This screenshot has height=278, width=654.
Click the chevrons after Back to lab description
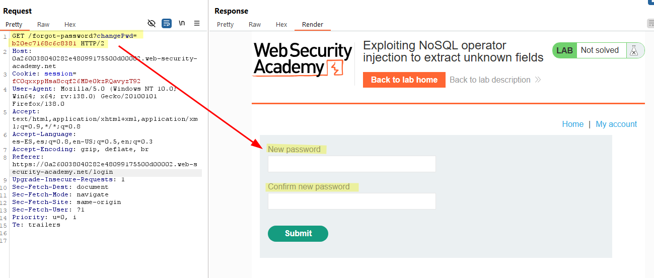click(538, 80)
